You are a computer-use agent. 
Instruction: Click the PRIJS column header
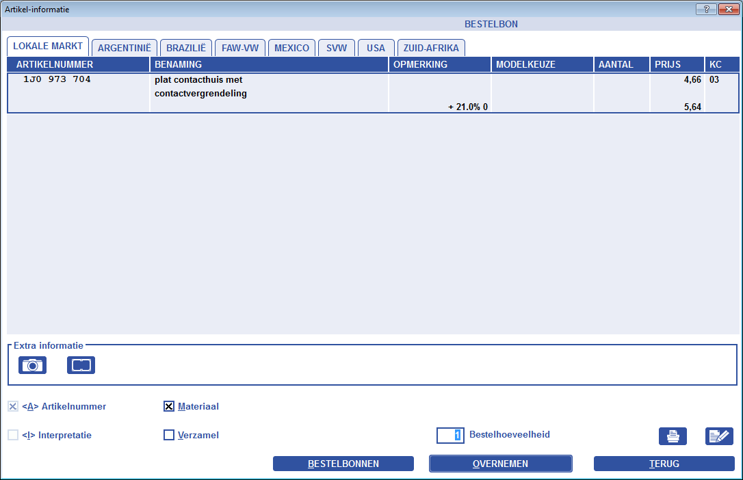[x=675, y=64]
